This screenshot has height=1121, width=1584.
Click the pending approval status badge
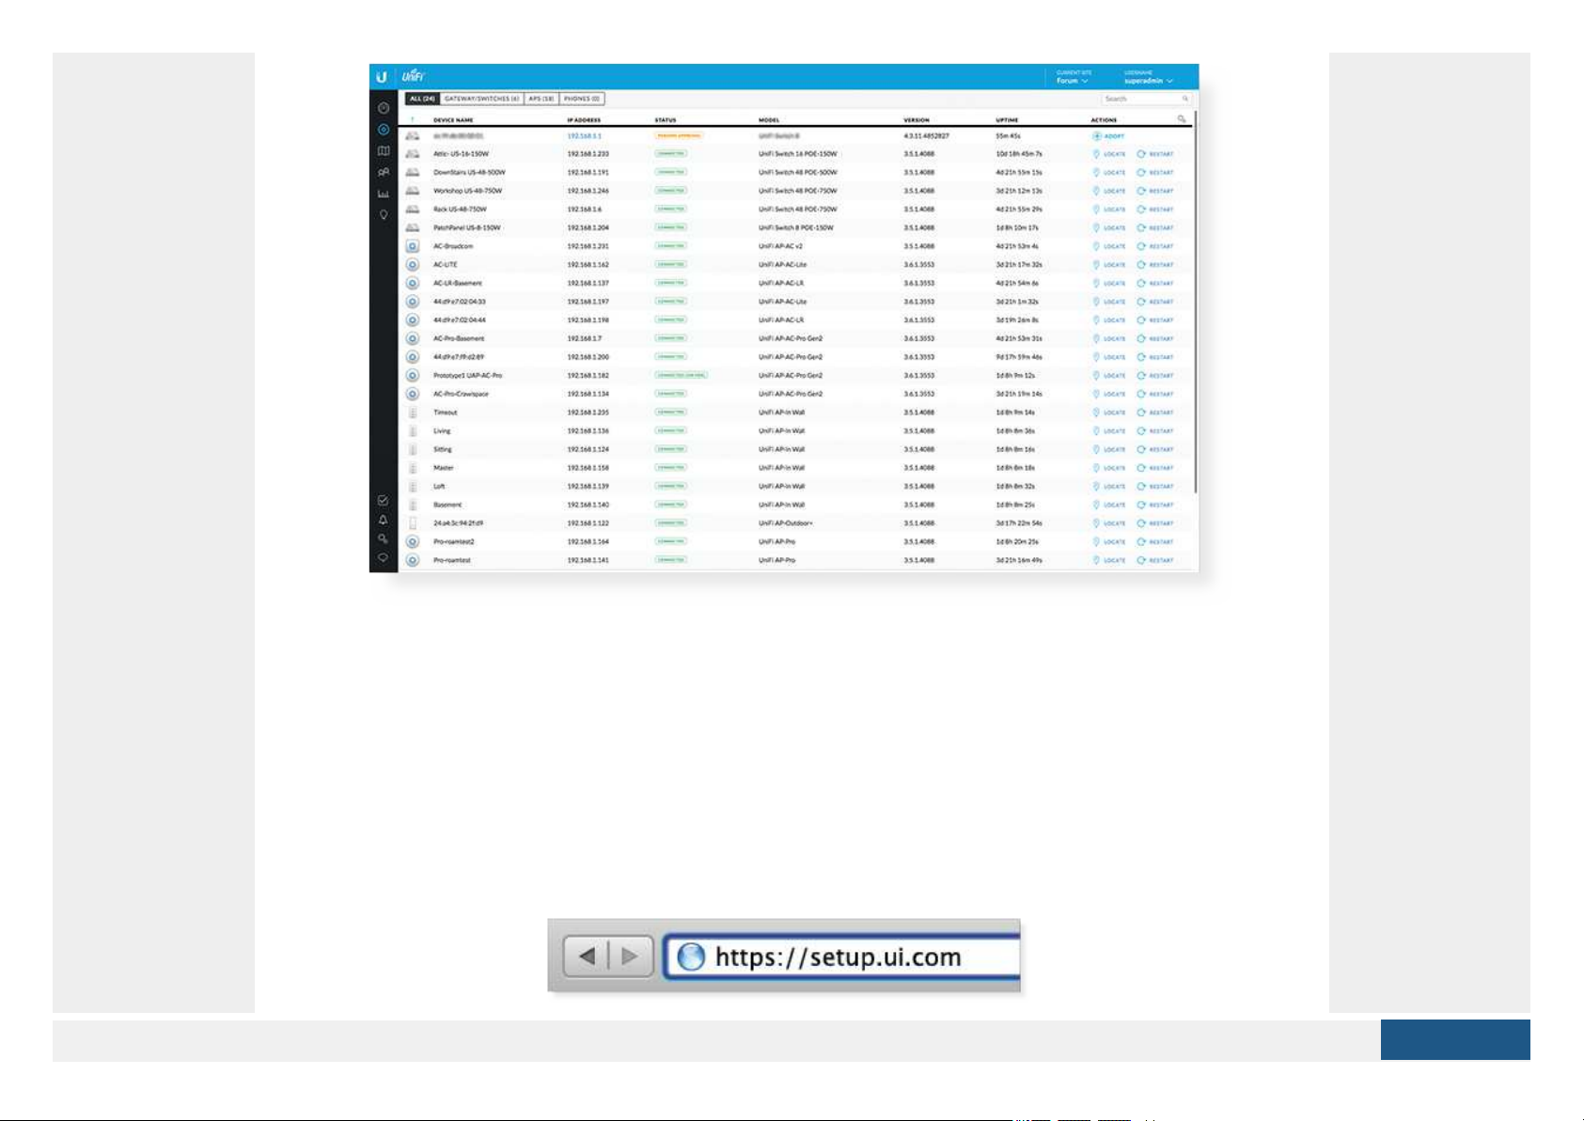click(x=678, y=136)
